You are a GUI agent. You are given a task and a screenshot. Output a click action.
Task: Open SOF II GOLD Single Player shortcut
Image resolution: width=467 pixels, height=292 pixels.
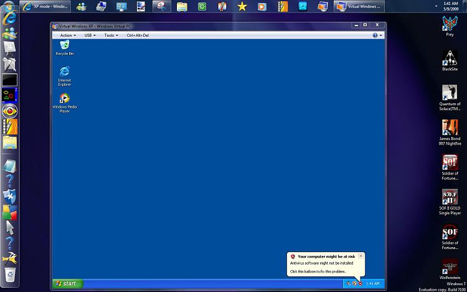tap(450, 202)
